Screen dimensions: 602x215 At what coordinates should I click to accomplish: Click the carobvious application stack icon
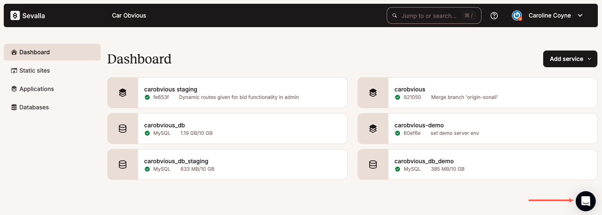pyautogui.click(x=373, y=93)
